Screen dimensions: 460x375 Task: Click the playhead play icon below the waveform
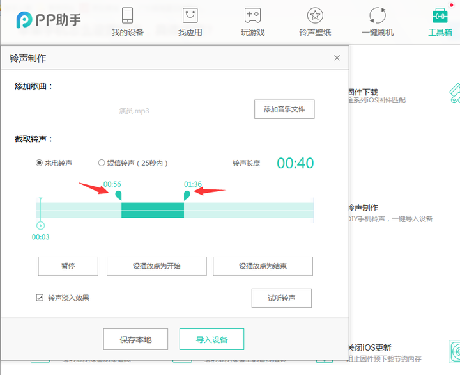(40, 225)
